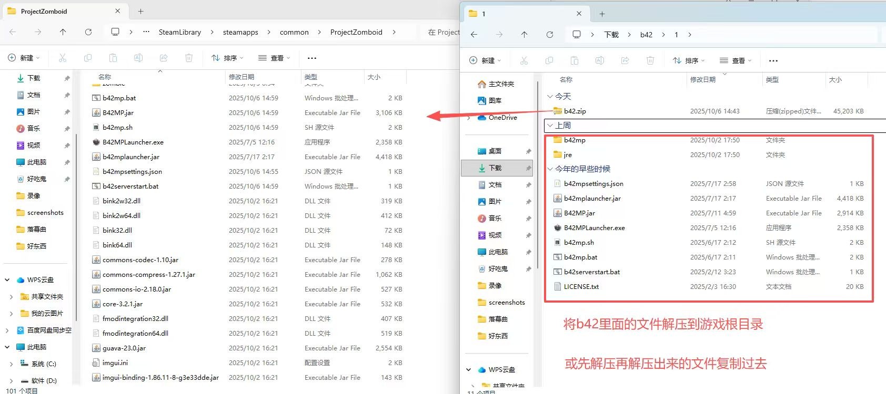Screen dimensions: 886x394
Task: Expand 系统 (C:) drive in tree
Action: click(x=11, y=364)
